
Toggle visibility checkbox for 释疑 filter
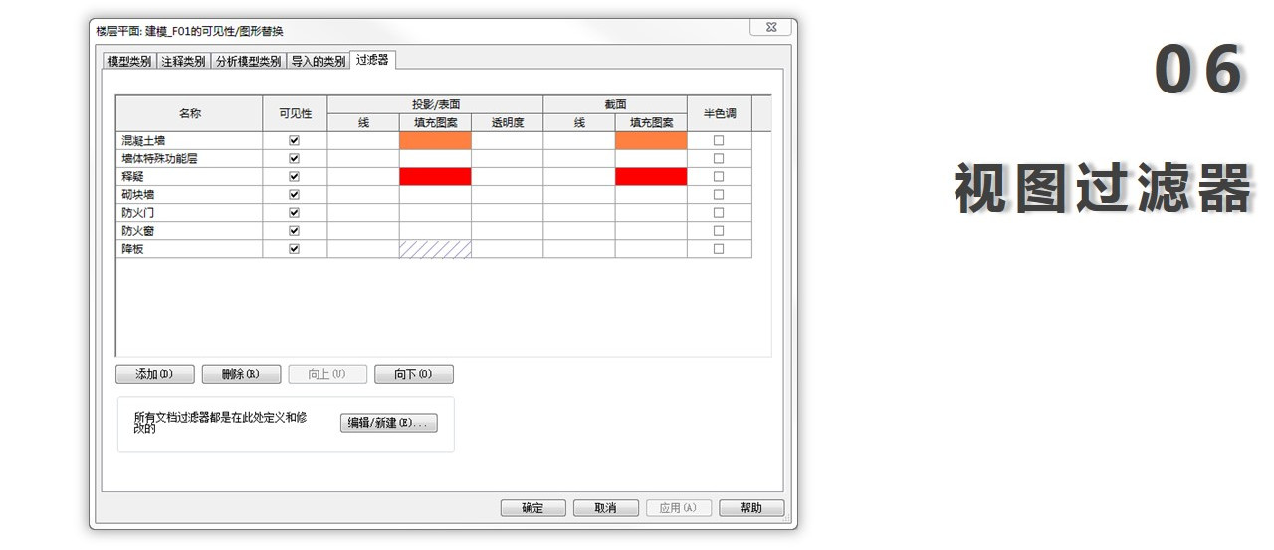pyautogui.click(x=294, y=176)
